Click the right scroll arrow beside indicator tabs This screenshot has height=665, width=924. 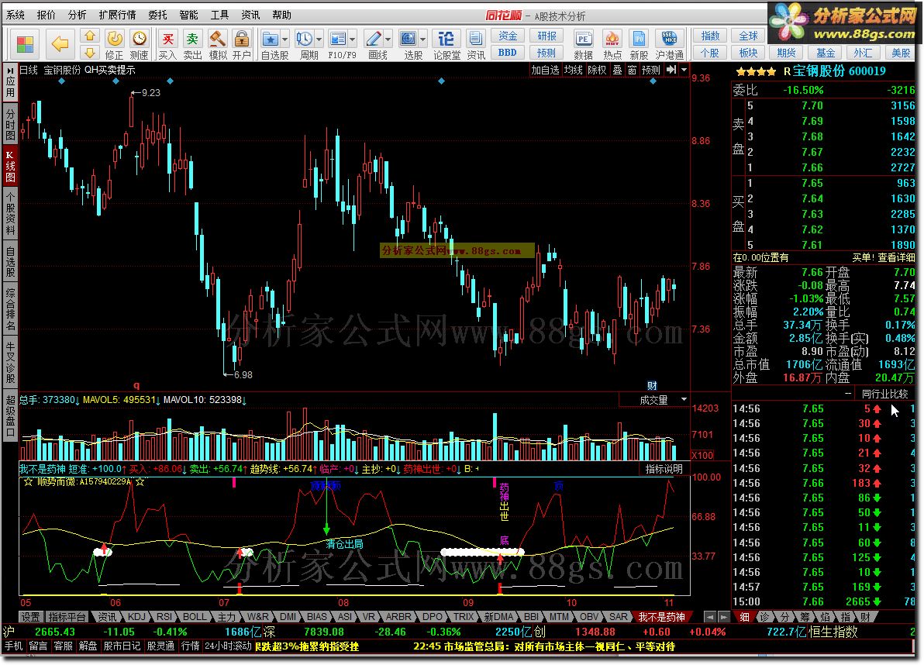724,617
